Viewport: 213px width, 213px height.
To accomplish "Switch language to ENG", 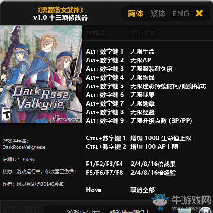I will (x=181, y=14).
